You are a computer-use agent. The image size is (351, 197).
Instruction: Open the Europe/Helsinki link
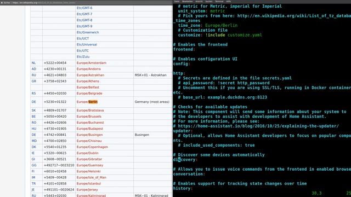click(x=88, y=171)
